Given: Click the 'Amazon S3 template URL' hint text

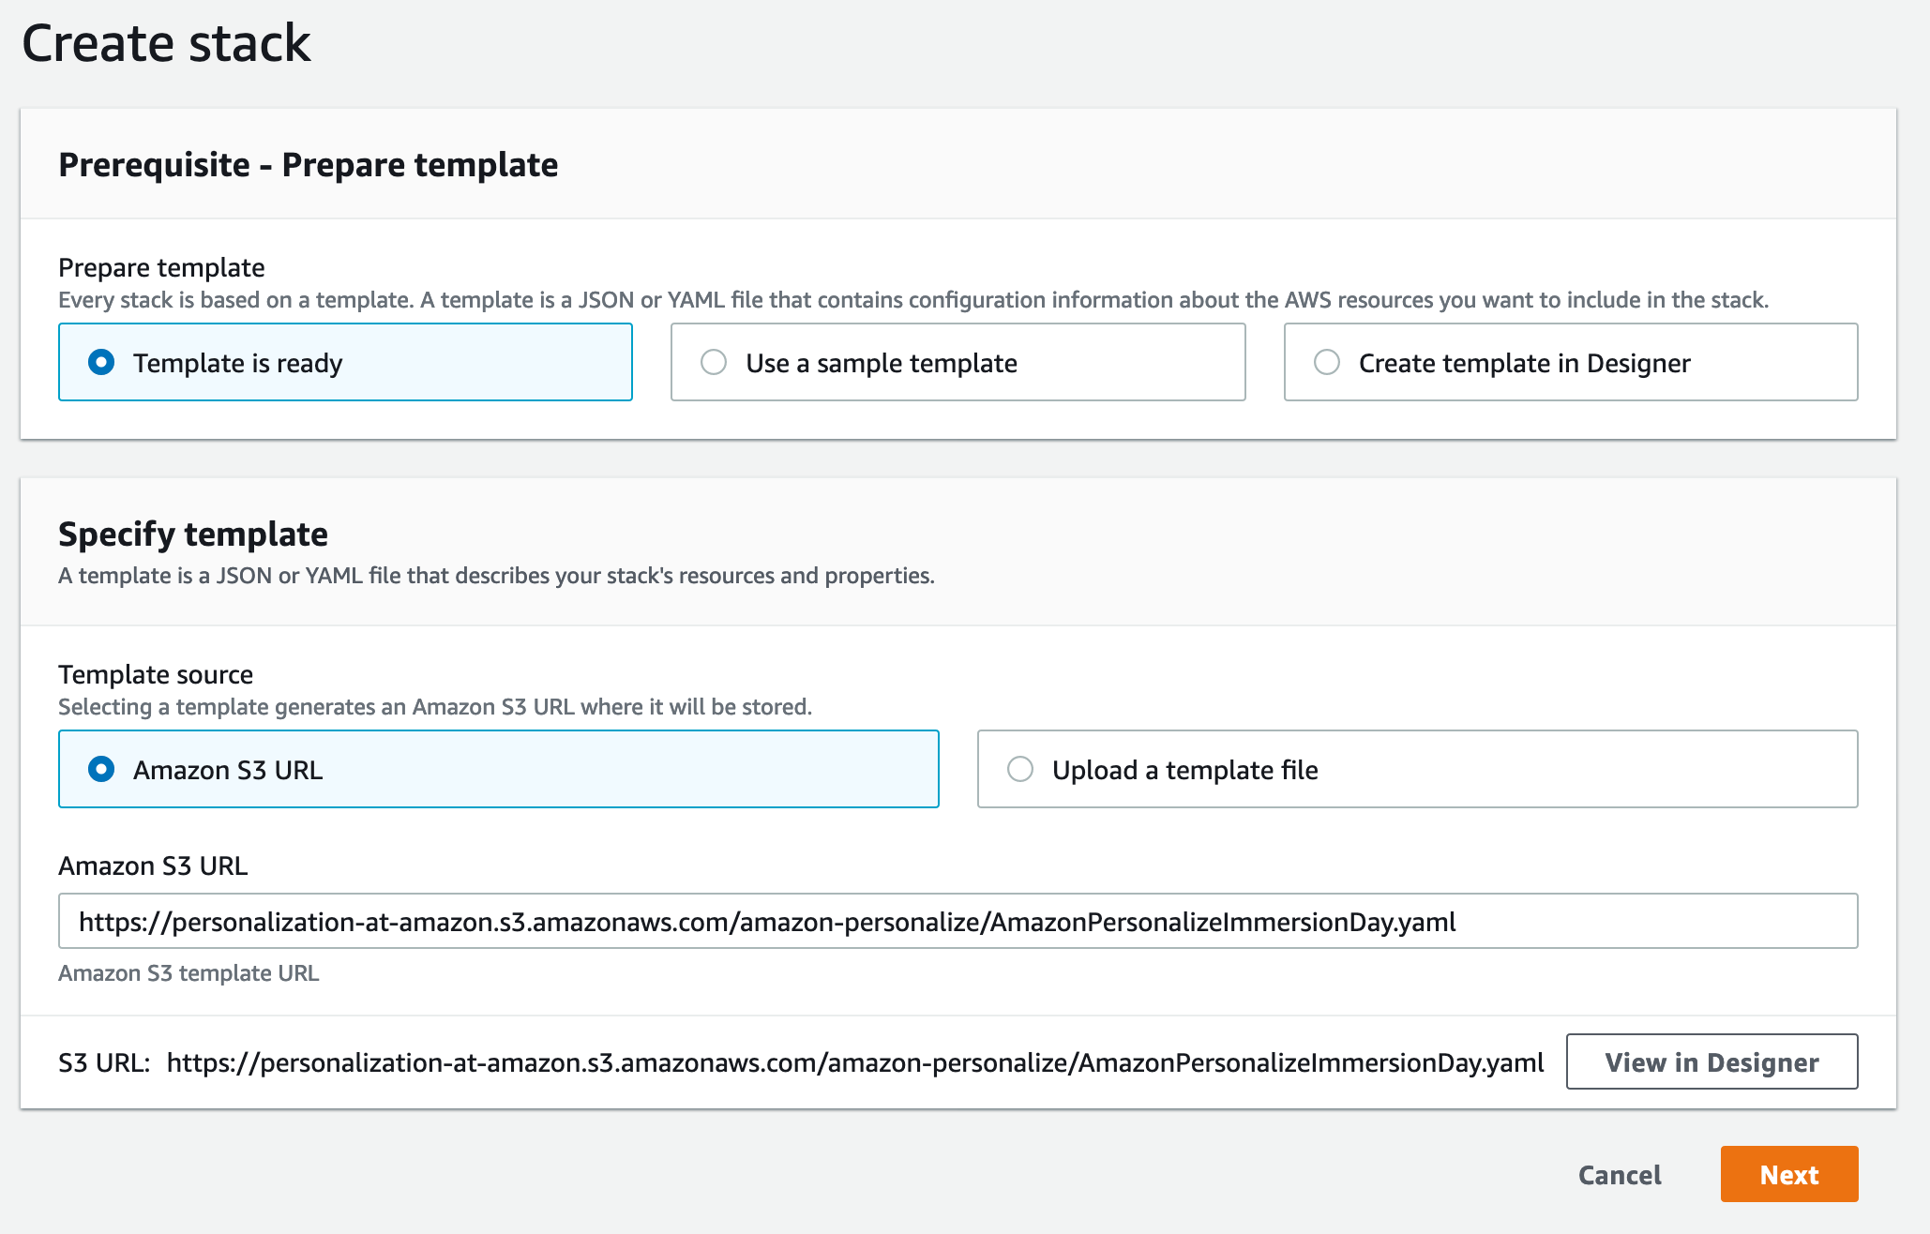Looking at the screenshot, I should (x=188, y=973).
